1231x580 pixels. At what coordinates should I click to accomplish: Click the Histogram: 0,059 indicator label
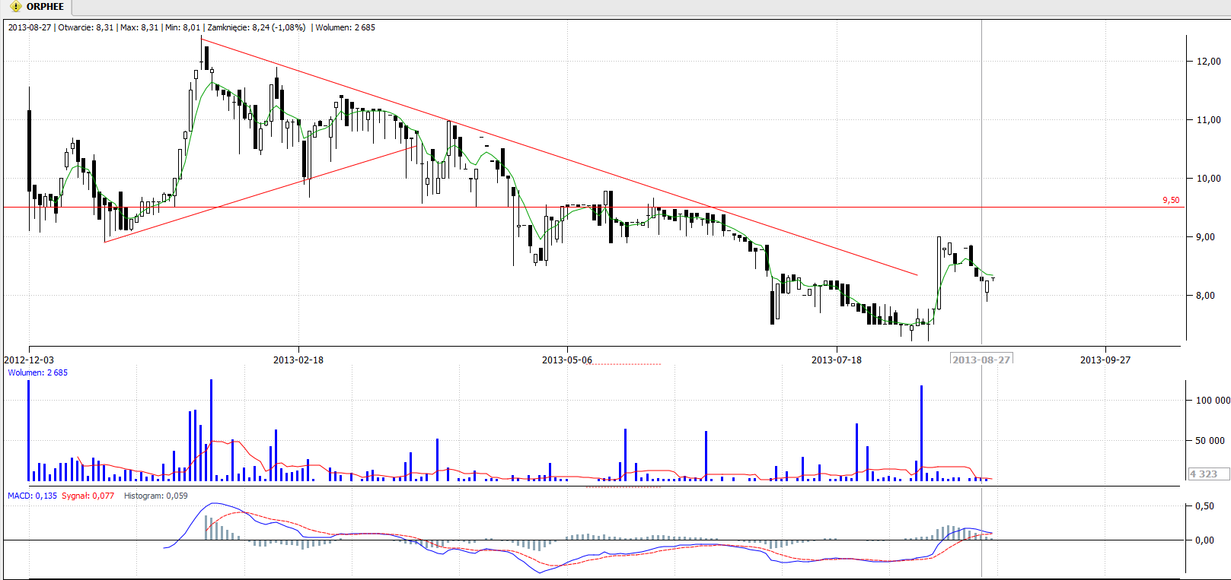tap(155, 496)
